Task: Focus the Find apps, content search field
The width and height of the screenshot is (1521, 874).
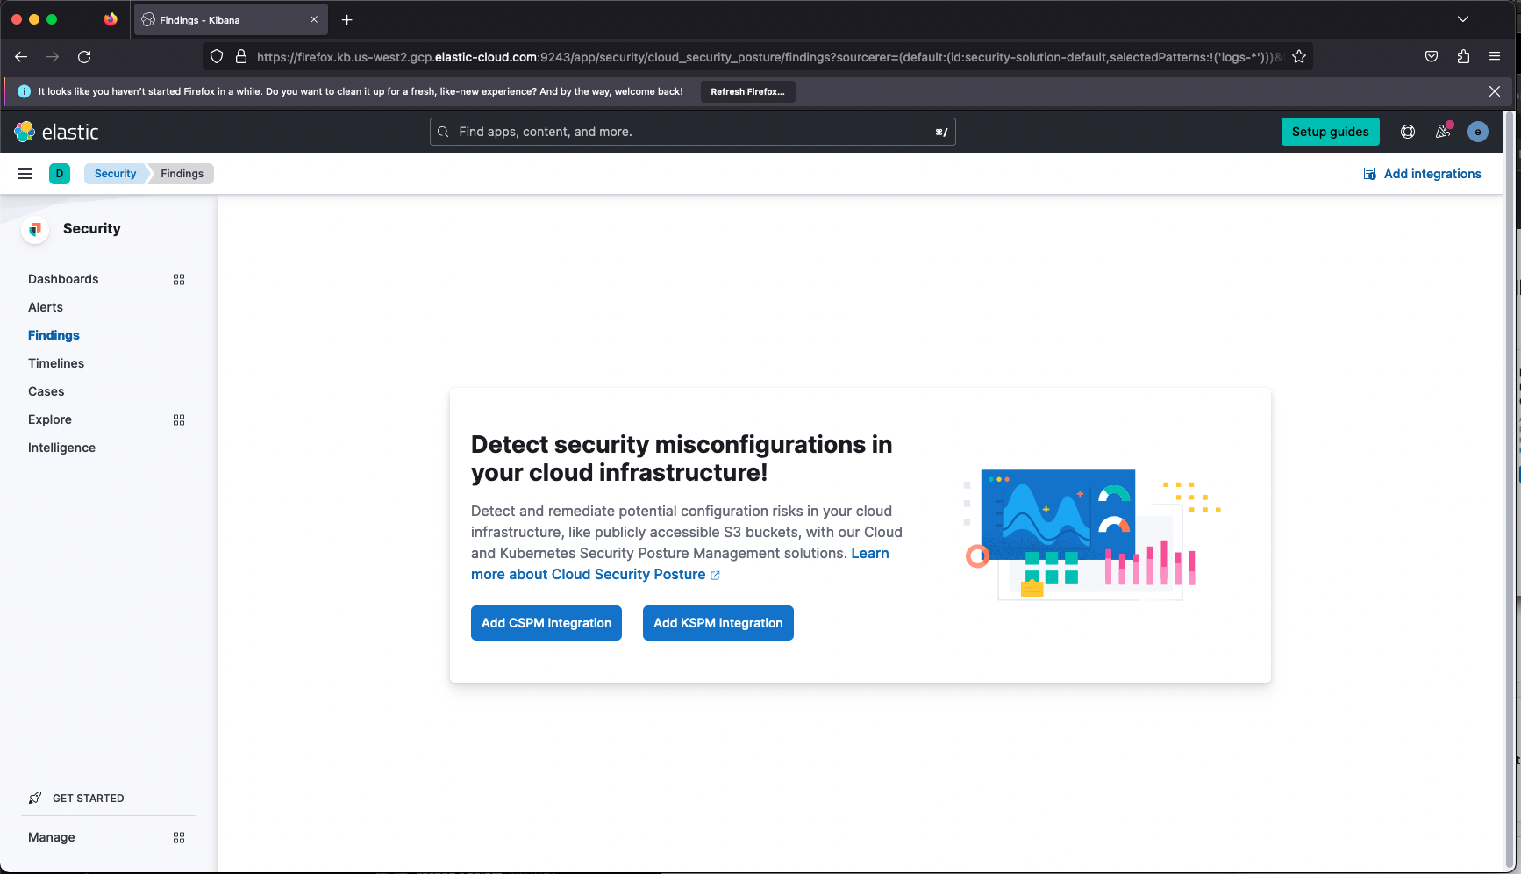Action: (692, 131)
